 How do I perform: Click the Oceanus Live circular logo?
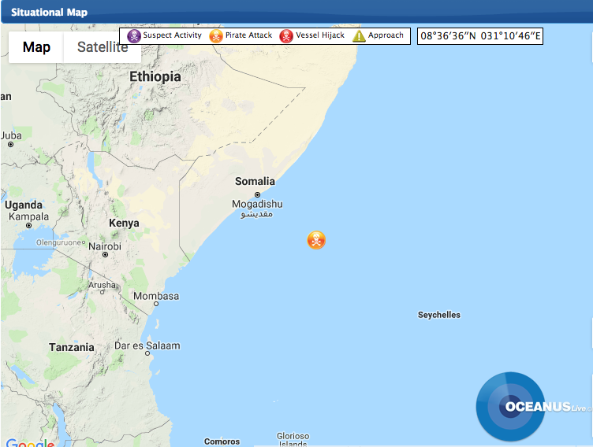click(511, 406)
